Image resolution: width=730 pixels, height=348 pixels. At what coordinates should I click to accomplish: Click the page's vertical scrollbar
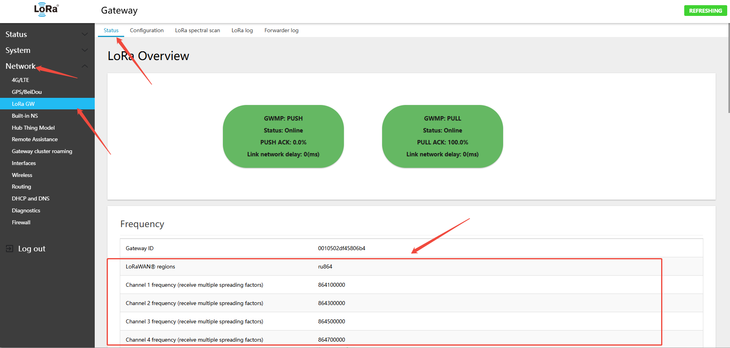[728, 68]
